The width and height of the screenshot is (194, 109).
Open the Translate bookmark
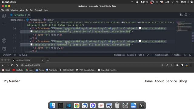coord(52,70)
